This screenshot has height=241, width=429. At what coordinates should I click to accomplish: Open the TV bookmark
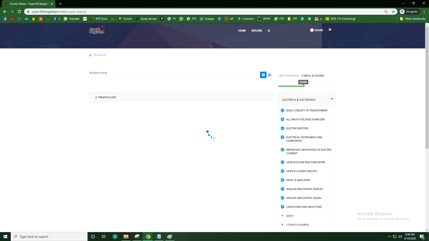tap(172, 19)
